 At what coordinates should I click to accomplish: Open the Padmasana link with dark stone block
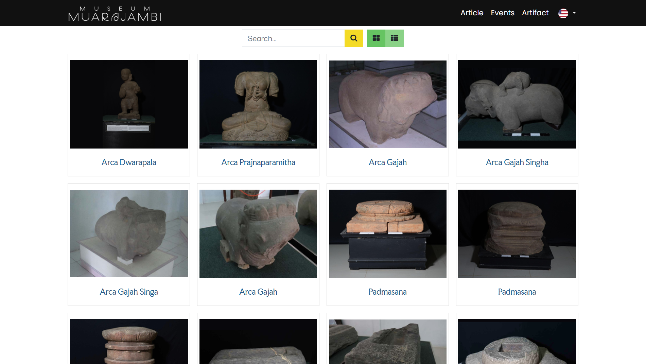click(x=517, y=292)
